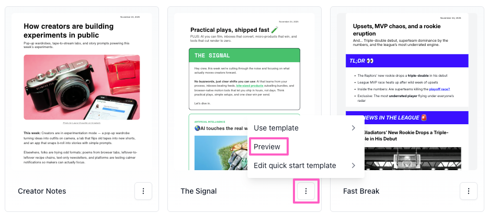Open the Fast Break three-dot options menu
Image resolution: width=488 pixels, height=214 pixels.
(x=469, y=192)
